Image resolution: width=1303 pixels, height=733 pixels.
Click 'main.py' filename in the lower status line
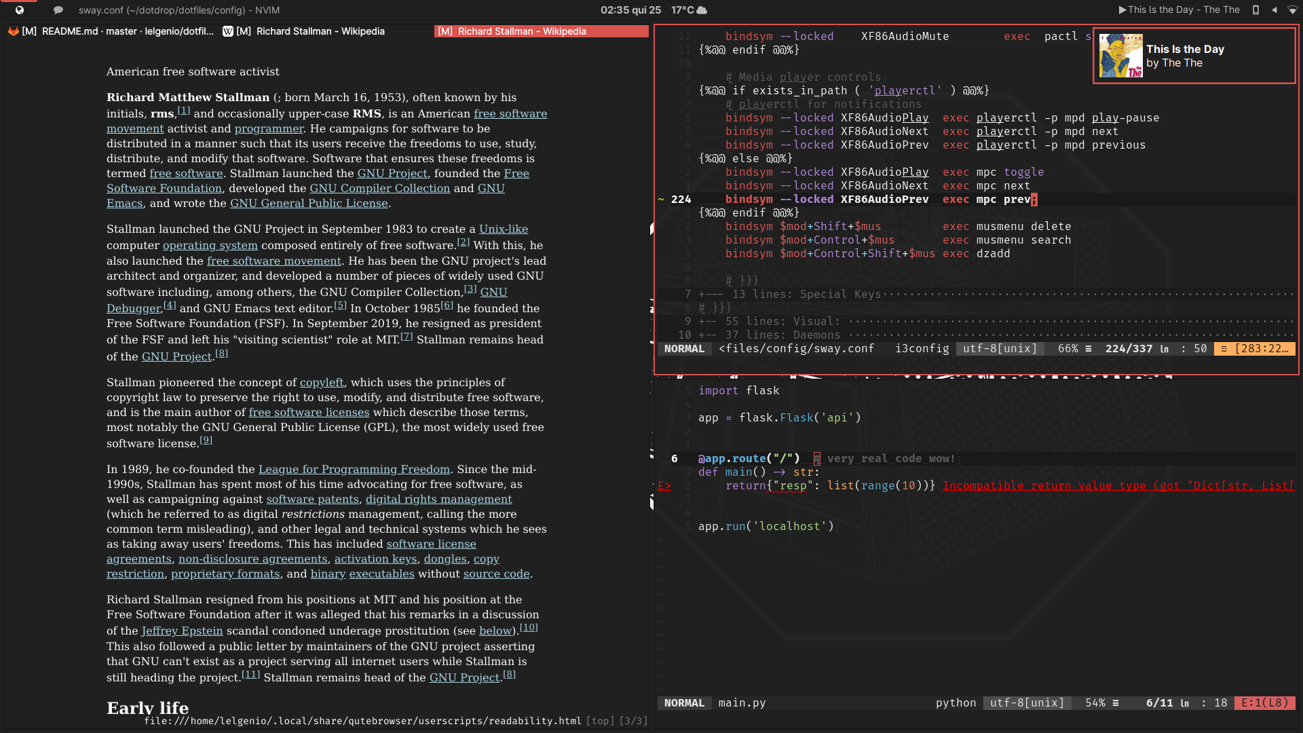[x=742, y=702]
